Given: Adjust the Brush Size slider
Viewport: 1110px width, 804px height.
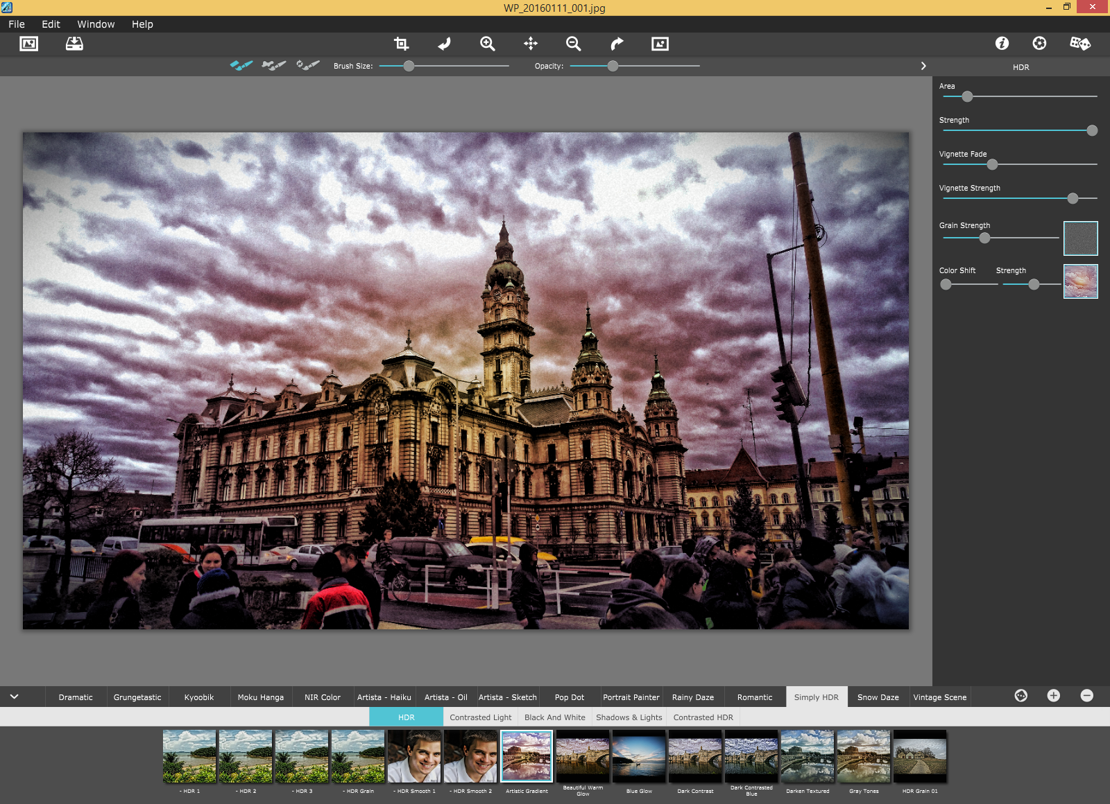Looking at the screenshot, I should point(409,66).
